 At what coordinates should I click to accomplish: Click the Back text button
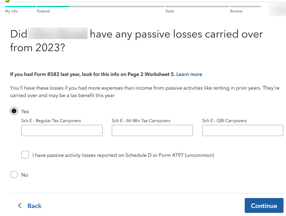[34, 206]
